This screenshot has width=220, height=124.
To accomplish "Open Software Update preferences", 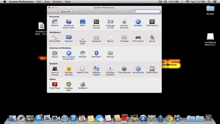I will point(96,71).
